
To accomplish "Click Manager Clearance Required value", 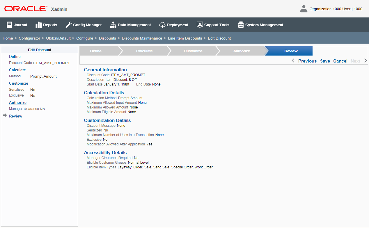I will [136, 158].
